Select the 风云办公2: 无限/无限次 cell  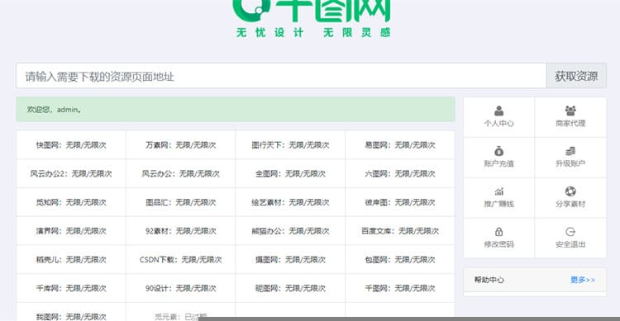click(71, 173)
